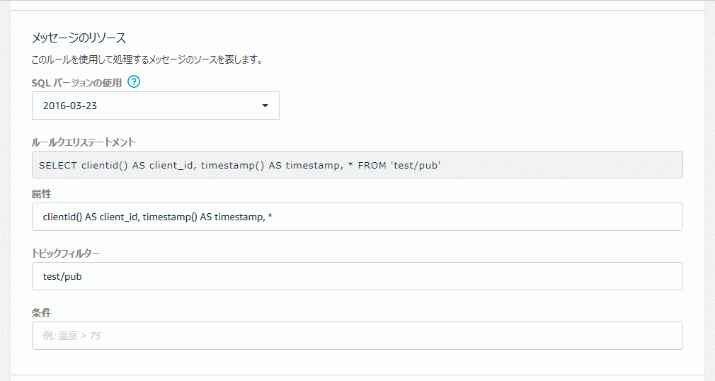Click the トピックフィルター label

[x=65, y=254]
